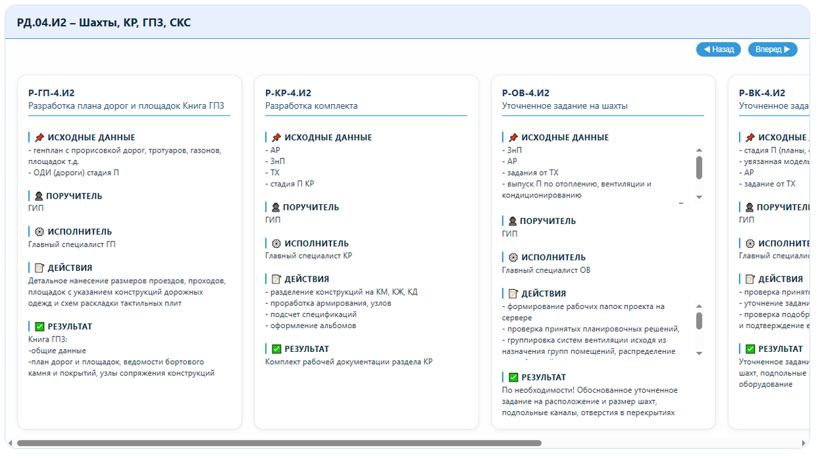Click pushpin icon in Р-ВК-4.И2 card
Screen dimensions: 816x454
[x=750, y=137]
